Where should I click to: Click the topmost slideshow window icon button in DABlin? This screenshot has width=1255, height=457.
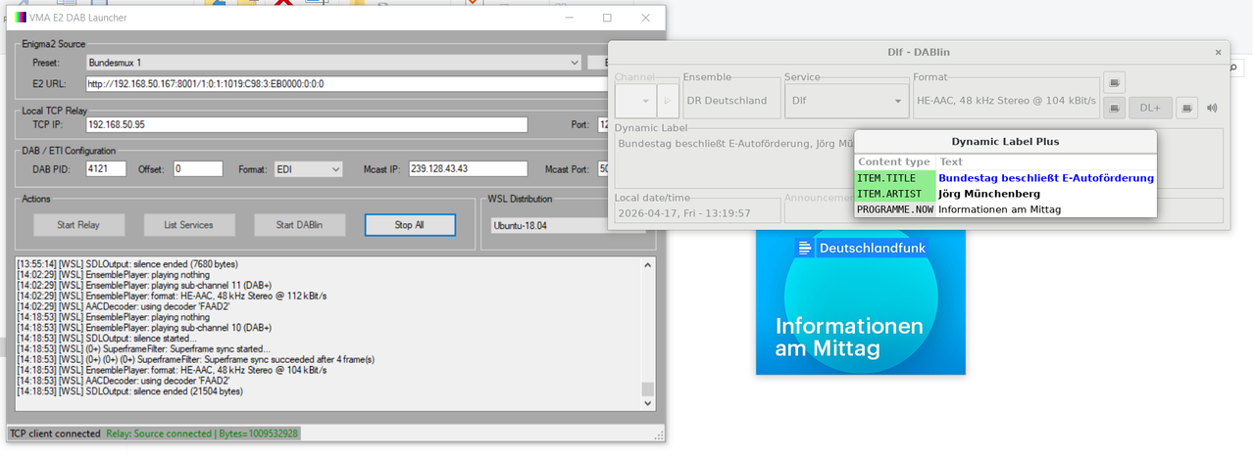click(1114, 82)
